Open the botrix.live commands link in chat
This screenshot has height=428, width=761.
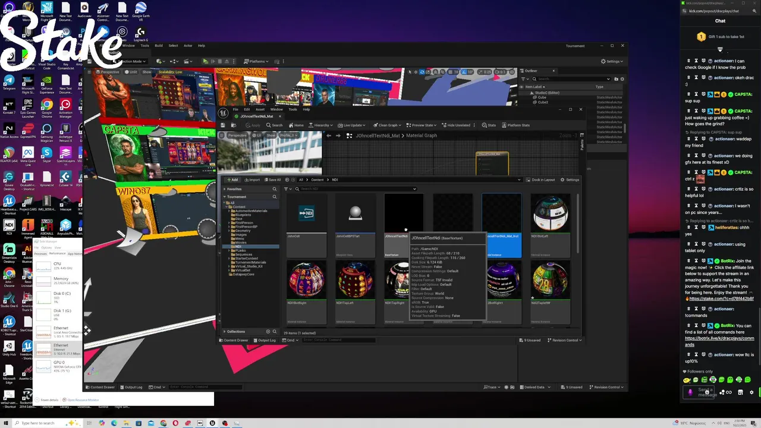click(719, 341)
